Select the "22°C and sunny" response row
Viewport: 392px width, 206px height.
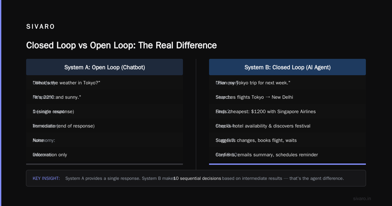pyautogui.click(x=105, y=97)
